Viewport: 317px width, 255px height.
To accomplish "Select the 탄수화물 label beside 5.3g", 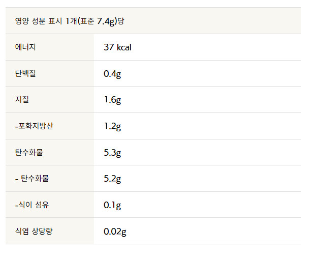I will [29, 152].
